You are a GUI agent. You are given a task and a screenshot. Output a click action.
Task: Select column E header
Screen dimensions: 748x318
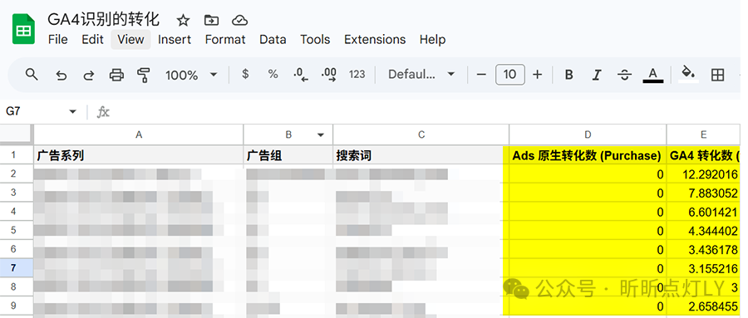click(704, 135)
